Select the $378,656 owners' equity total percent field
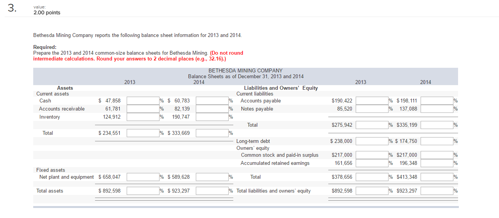499x218 pixels. [x=372, y=177]
